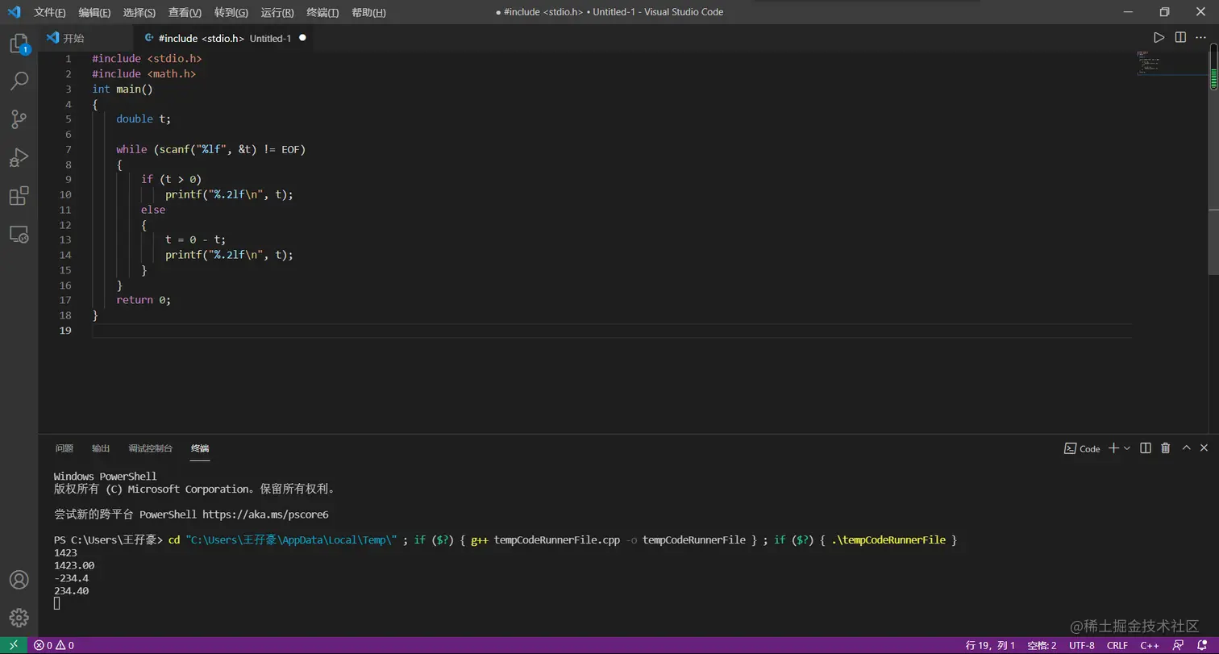
Task: Change file encoding UTF-8
Action: 1082,645
